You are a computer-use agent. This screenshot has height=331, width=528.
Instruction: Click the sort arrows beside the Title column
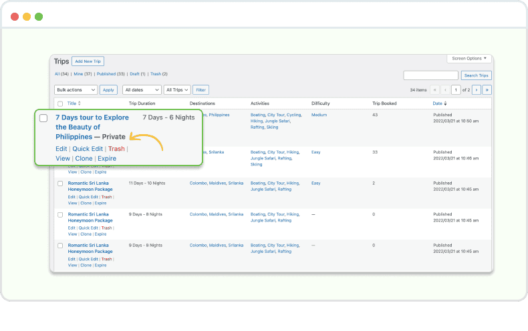pos(80,103)
